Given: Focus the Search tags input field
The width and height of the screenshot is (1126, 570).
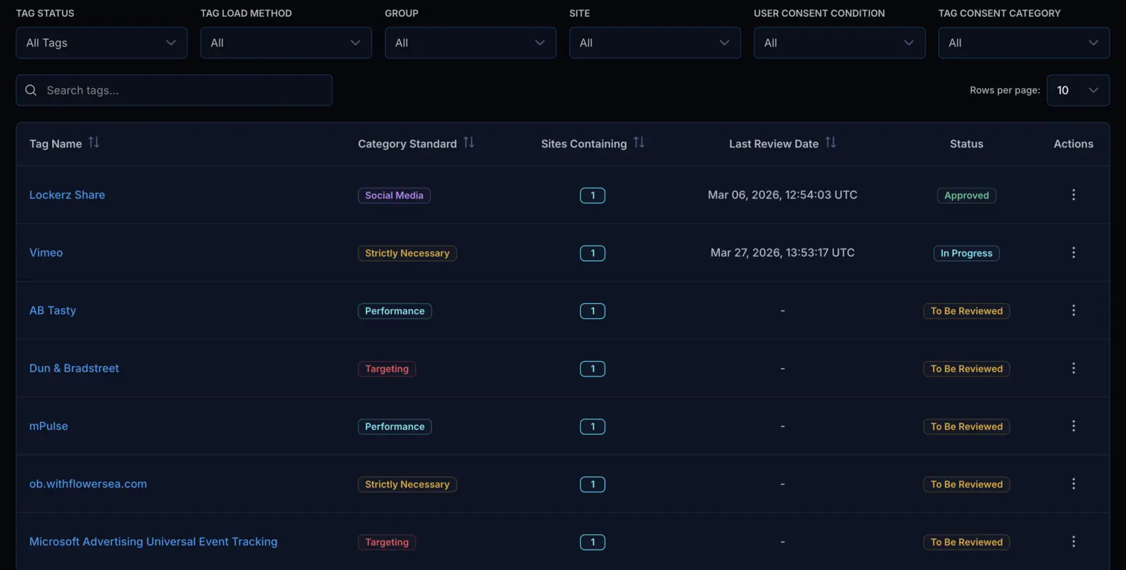Looking at the screenshot, I should [174, 90].
